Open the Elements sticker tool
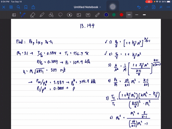The image size is (172, 129). (x=70, y=15)
